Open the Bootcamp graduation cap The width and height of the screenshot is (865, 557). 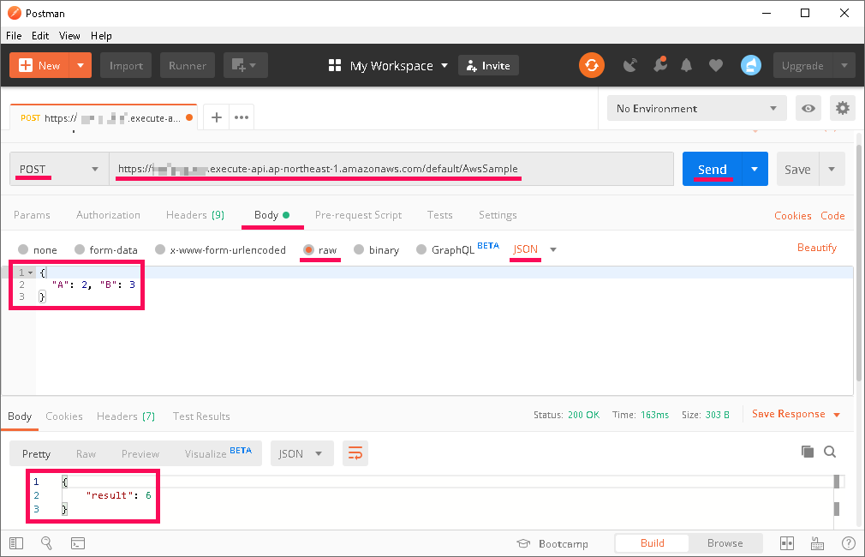click(523, 543)
